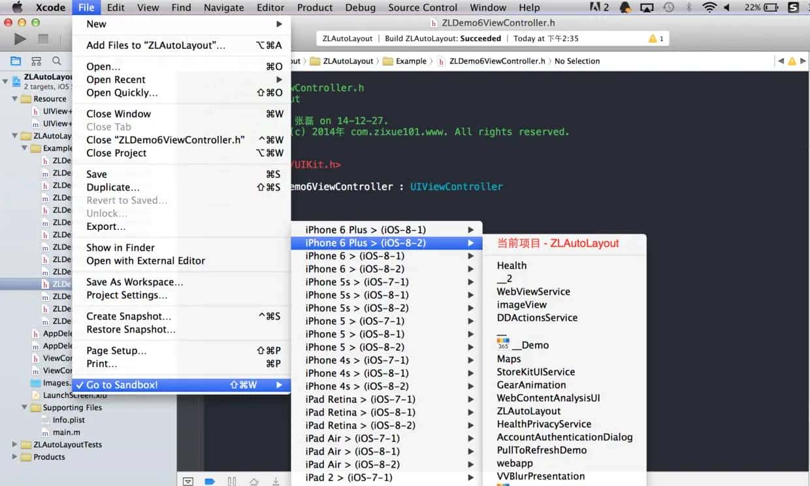This screenshot has height=486, width=810.
Task: Click the Wi-Fi icon in the menu bar
Action: pos(709,8)
